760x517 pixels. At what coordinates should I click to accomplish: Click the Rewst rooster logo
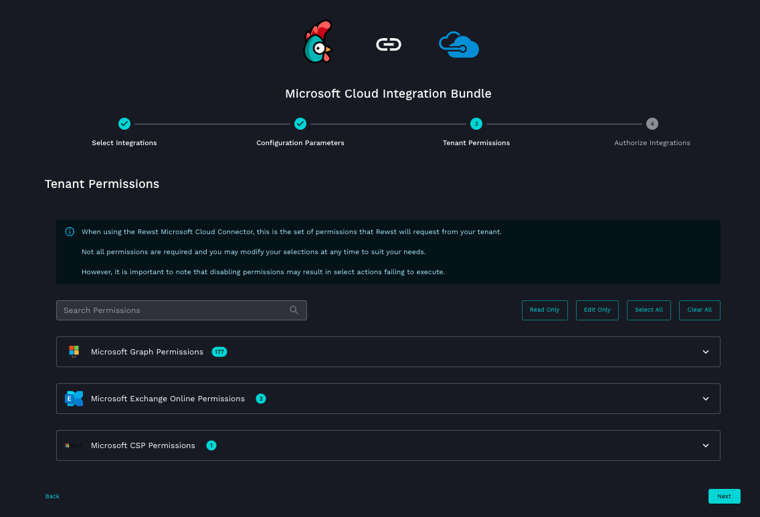click(318, 43)
